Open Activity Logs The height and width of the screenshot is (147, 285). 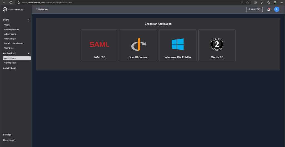(x=9, y=68)
